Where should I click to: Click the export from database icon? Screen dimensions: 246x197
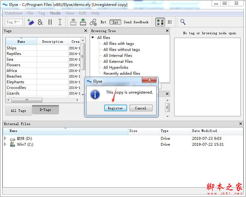click(73, 22)
